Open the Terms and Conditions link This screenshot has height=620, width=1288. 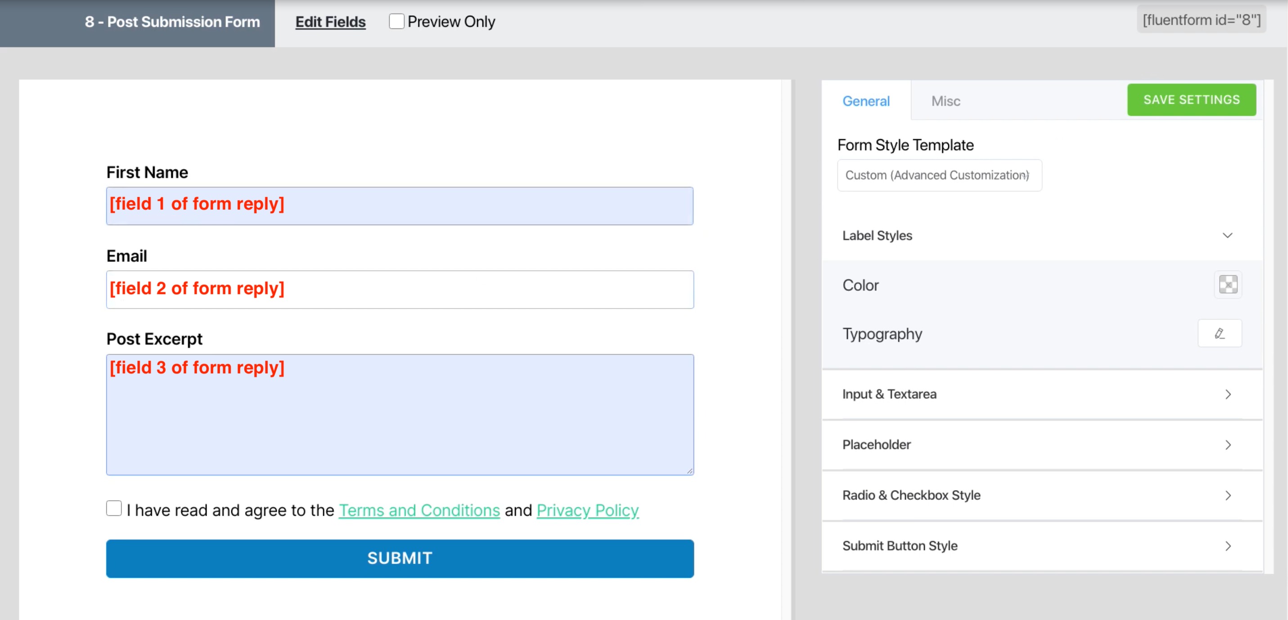[x=419, y=510]
